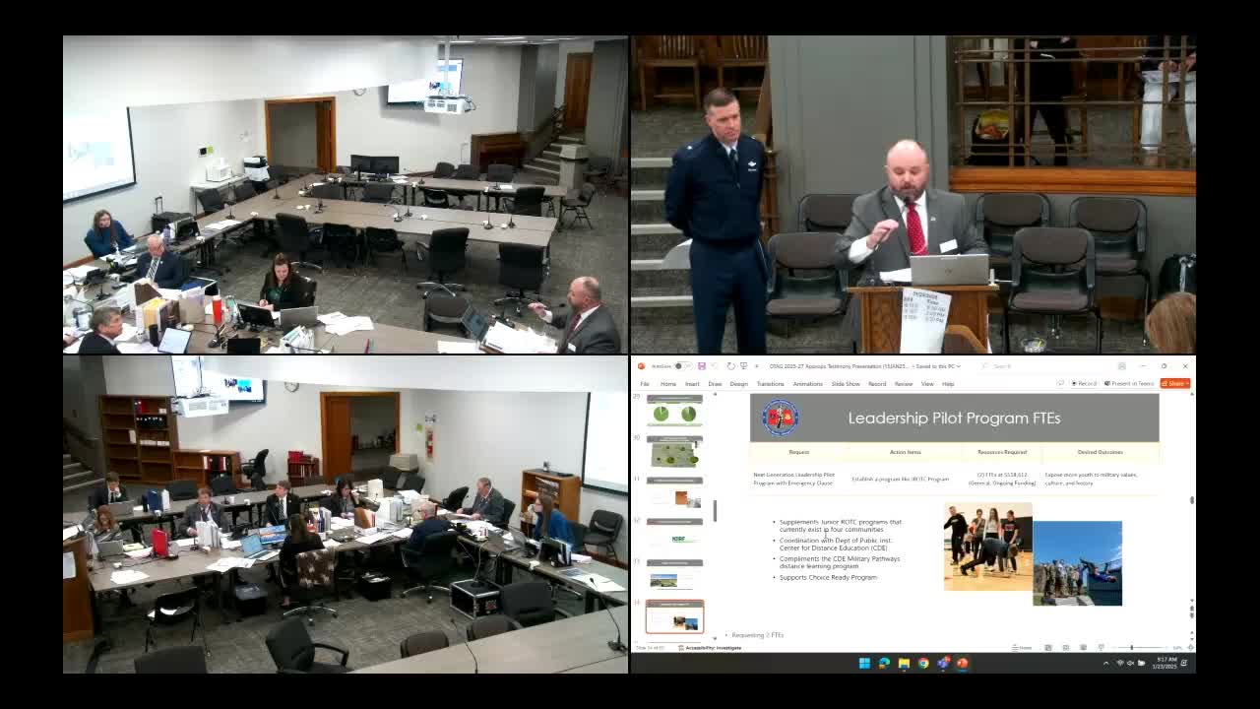Open Microsoft Teams from the taskbar
Image resolution: width=1260 pixels, height=709 pixels.
(x=943, y=663)
